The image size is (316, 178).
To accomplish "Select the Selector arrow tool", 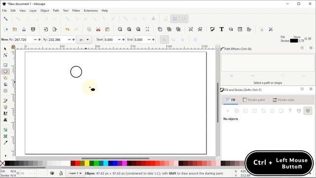I will (x=5, y=49).
